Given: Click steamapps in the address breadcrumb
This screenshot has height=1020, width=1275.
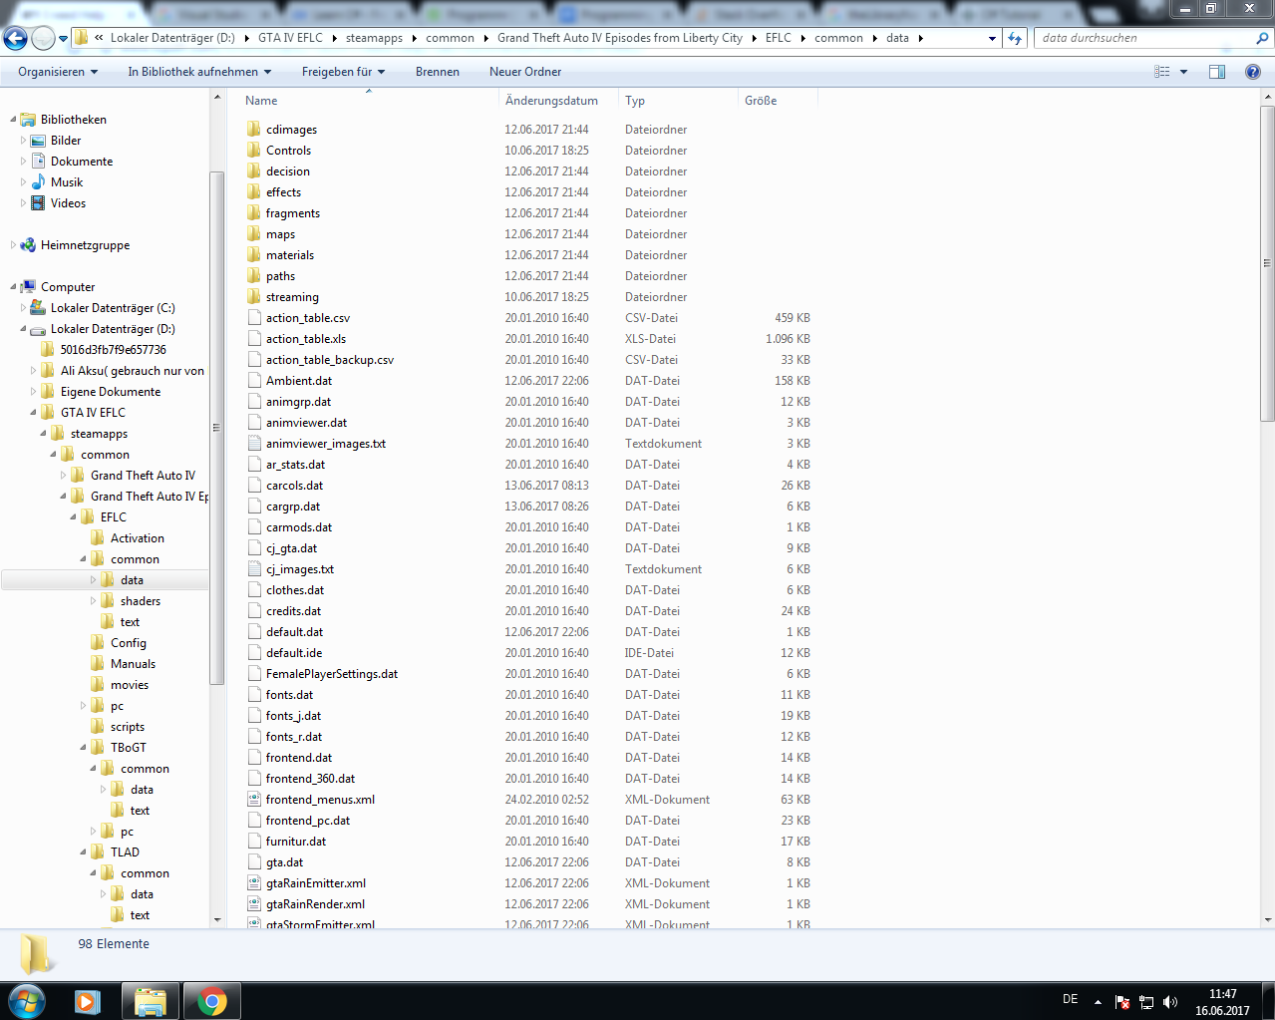Looking at the screenshot, I should tap(374, 38).
